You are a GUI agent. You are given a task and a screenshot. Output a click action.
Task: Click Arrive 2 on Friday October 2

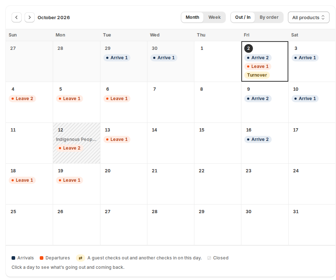pos(258,58)
